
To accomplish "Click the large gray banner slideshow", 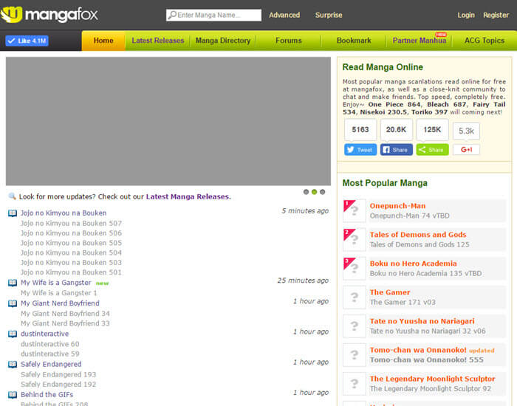I will point(168,121).
